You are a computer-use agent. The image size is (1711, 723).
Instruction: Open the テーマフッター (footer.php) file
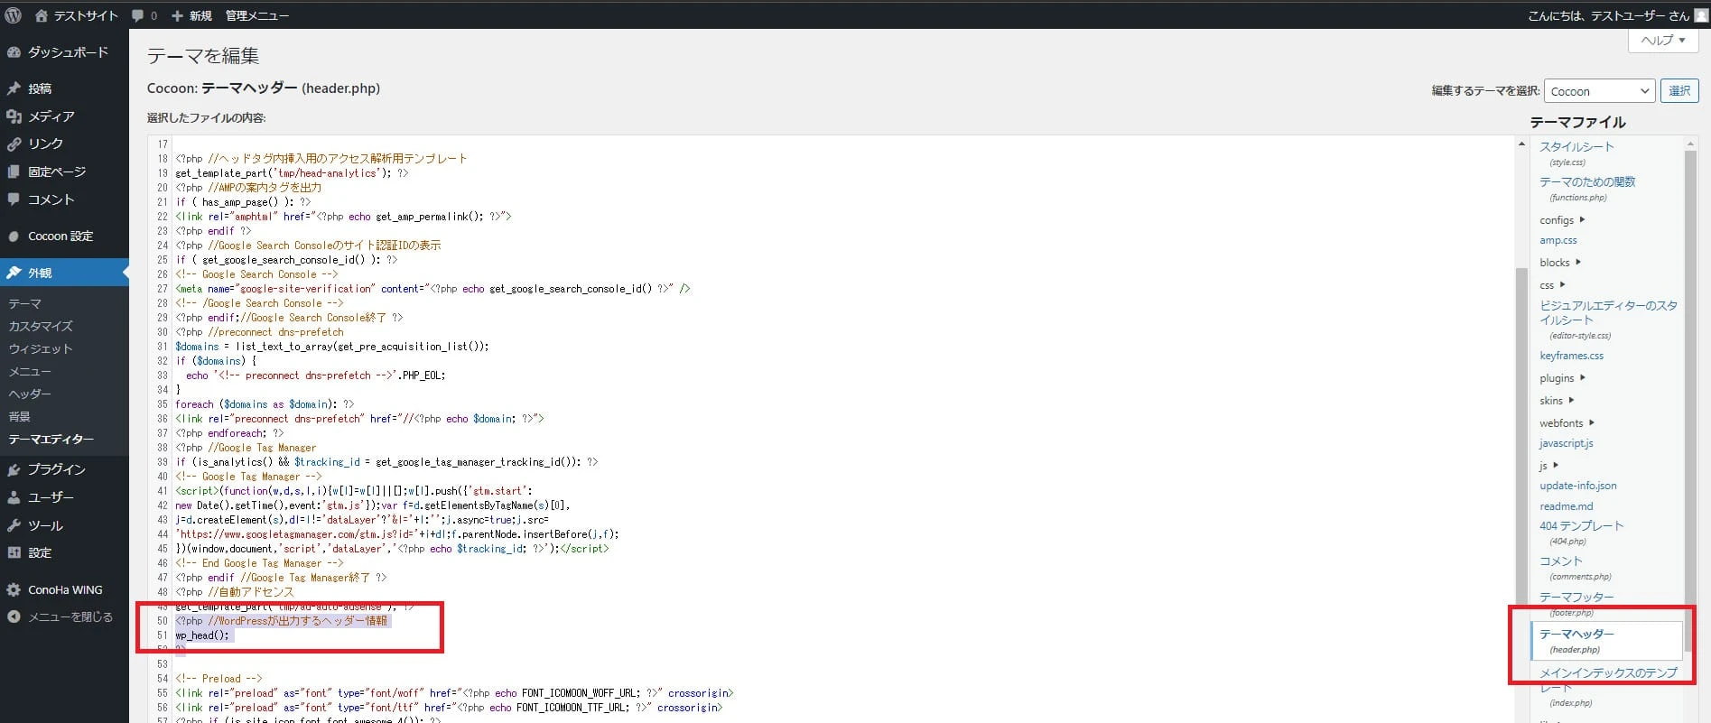(1576, 598)
